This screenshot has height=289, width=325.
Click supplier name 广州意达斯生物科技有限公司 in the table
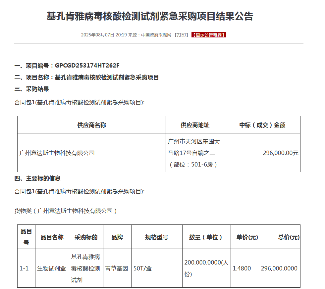click(57, 153)
